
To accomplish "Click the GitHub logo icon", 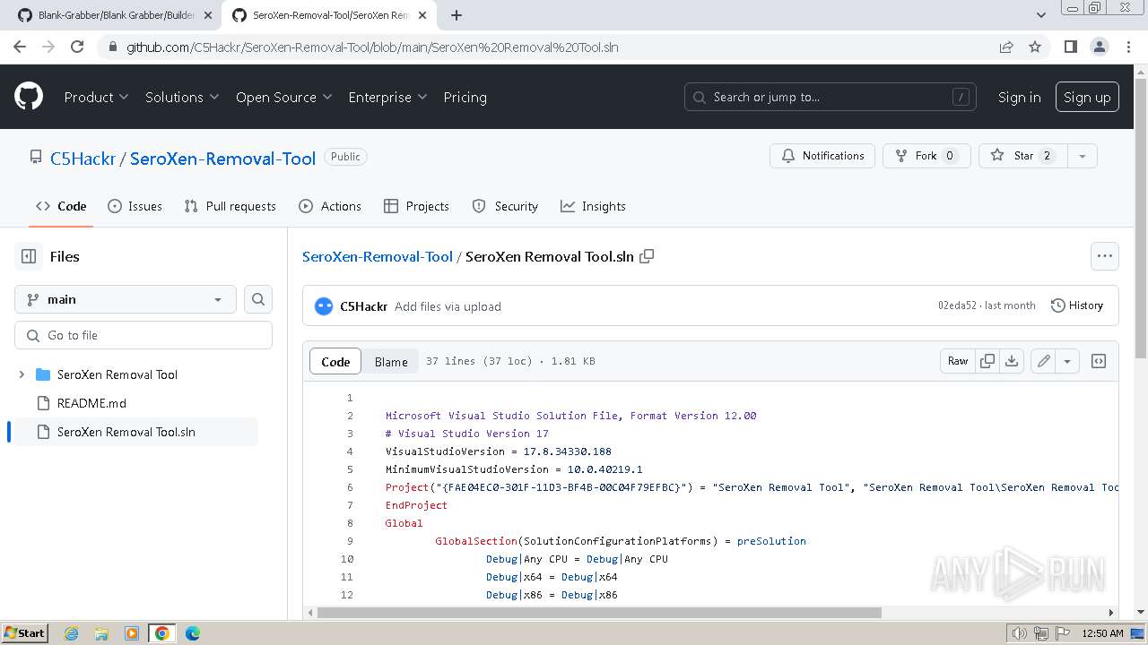I will click(29, 97).
